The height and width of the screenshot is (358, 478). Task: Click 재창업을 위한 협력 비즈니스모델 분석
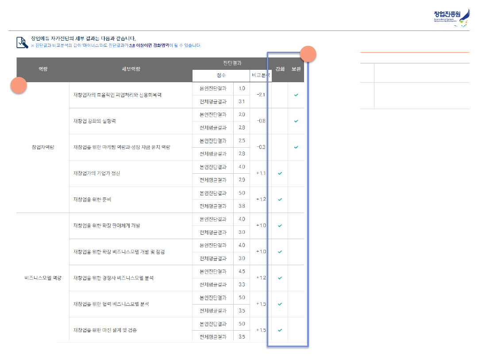[x=111, y=304]
